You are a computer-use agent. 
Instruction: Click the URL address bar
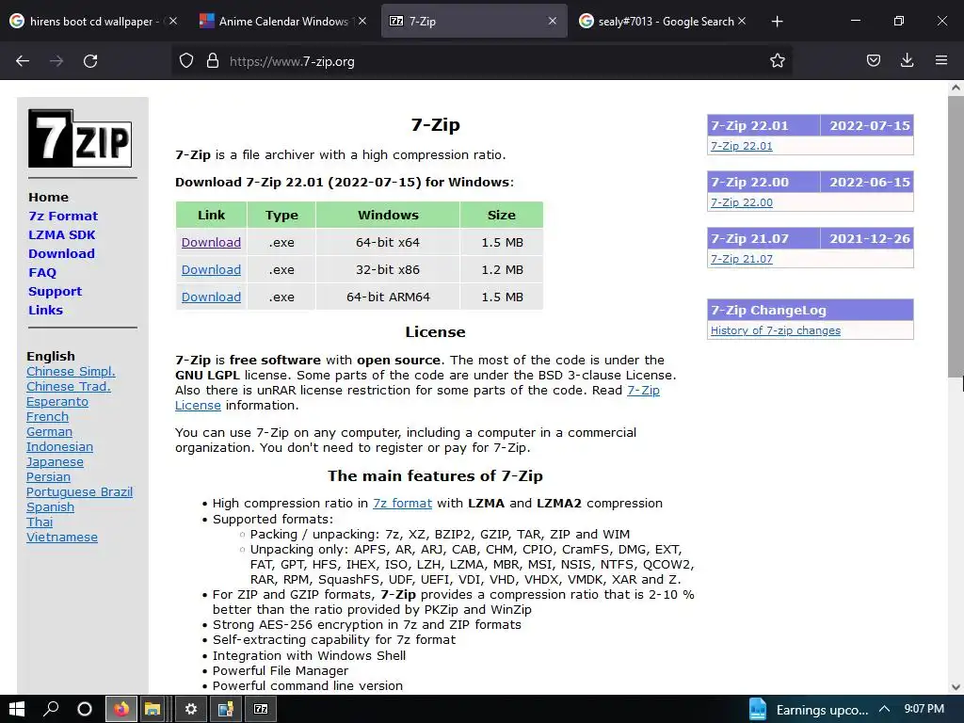481,61
